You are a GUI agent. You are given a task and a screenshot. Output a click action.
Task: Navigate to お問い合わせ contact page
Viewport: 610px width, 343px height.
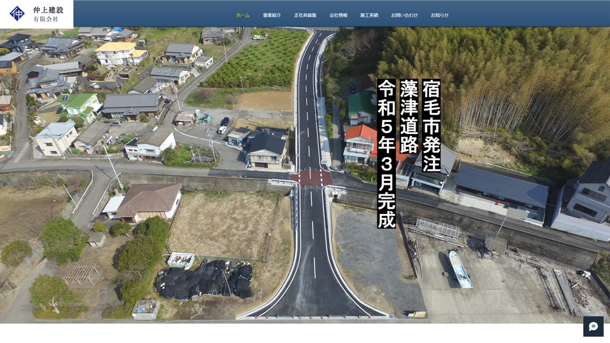tap(404, 15)
